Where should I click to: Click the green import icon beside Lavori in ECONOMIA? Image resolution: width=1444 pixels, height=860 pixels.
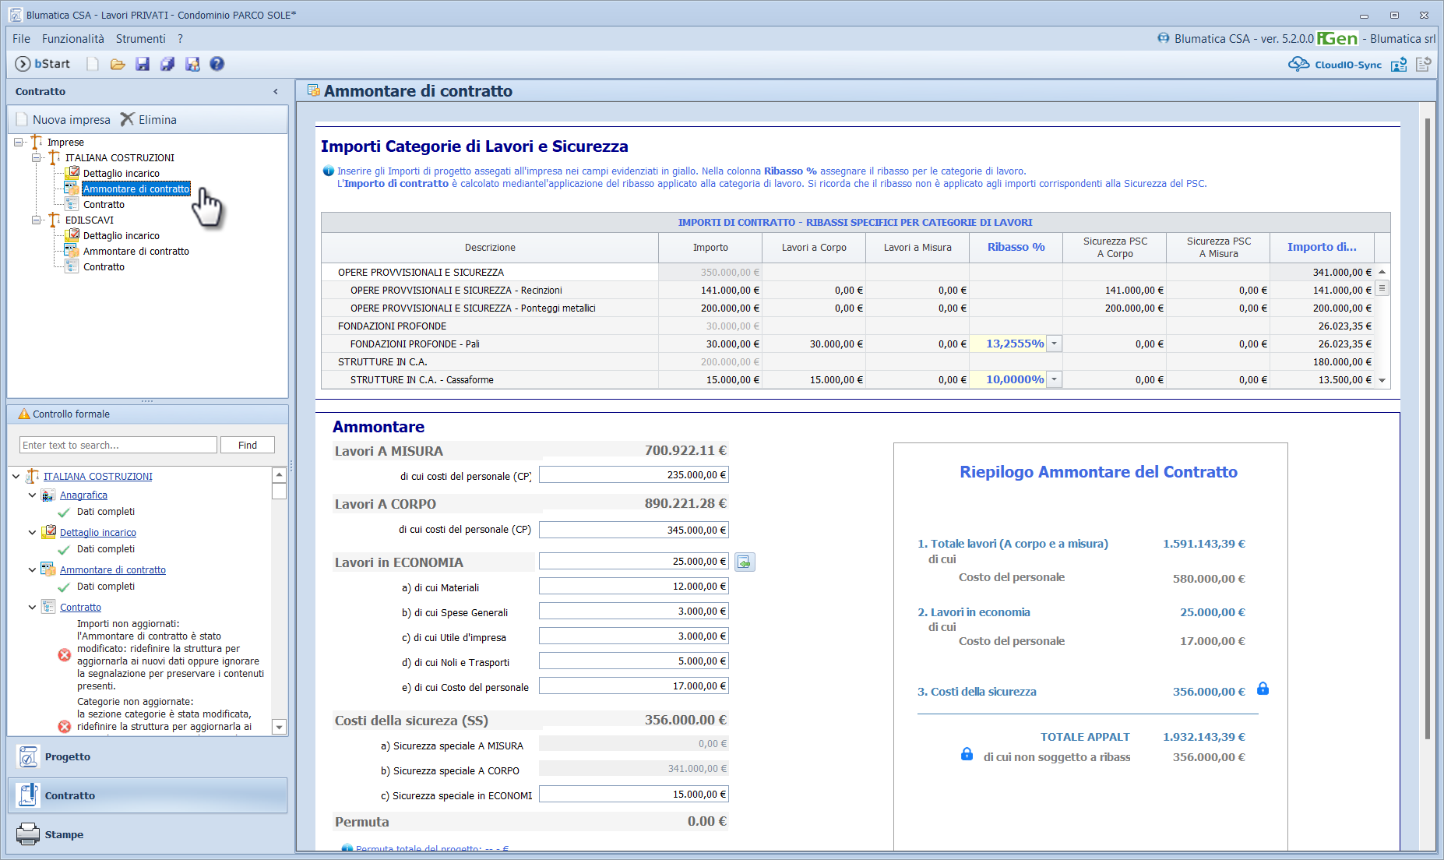click(x=745, y=562)
